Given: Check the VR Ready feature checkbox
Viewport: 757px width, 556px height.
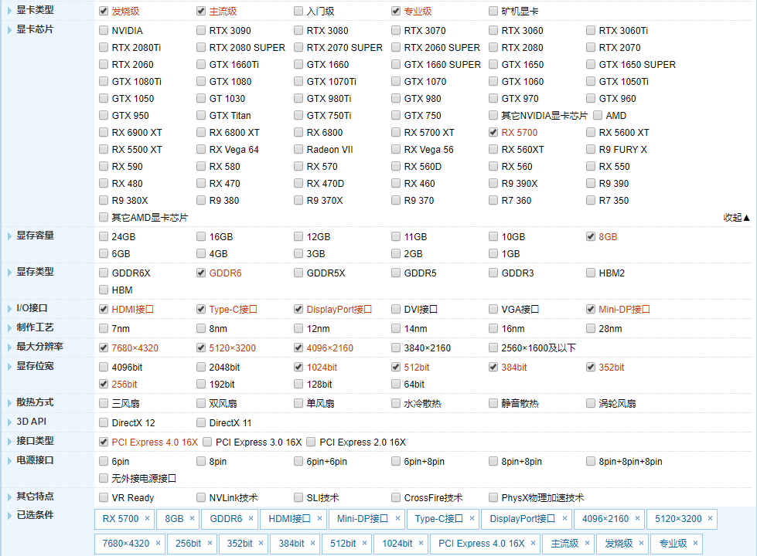Looking at the screenshot, I should pyautogui.click(x=104, y=498).
